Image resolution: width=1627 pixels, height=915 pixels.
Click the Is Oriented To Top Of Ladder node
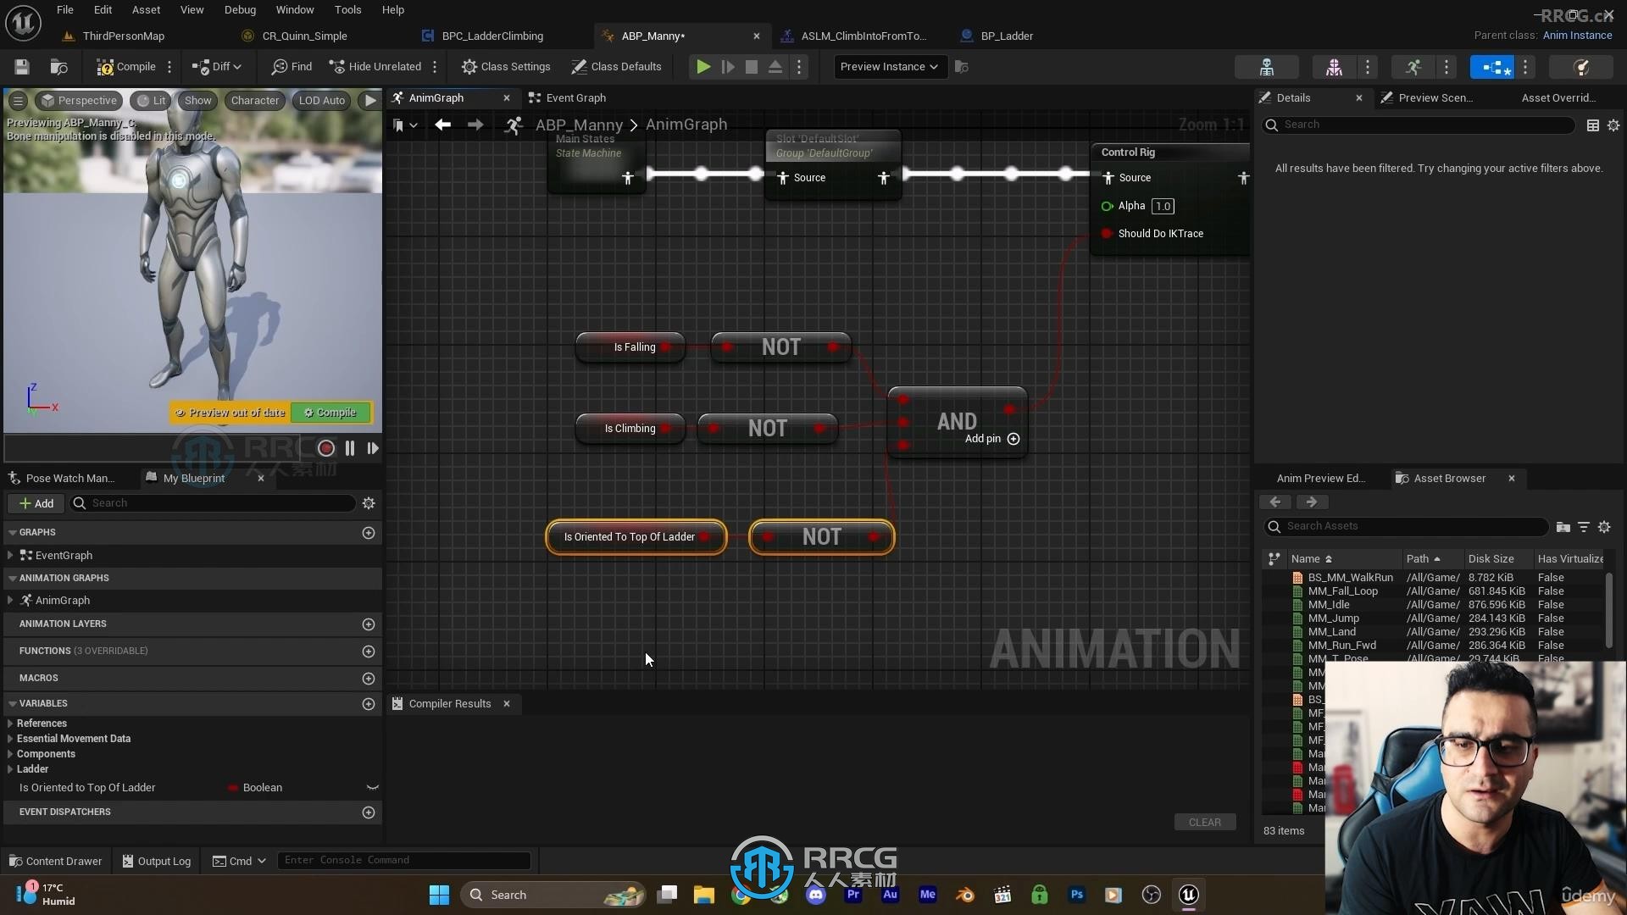pyautogui.click(x=630, y=536)
